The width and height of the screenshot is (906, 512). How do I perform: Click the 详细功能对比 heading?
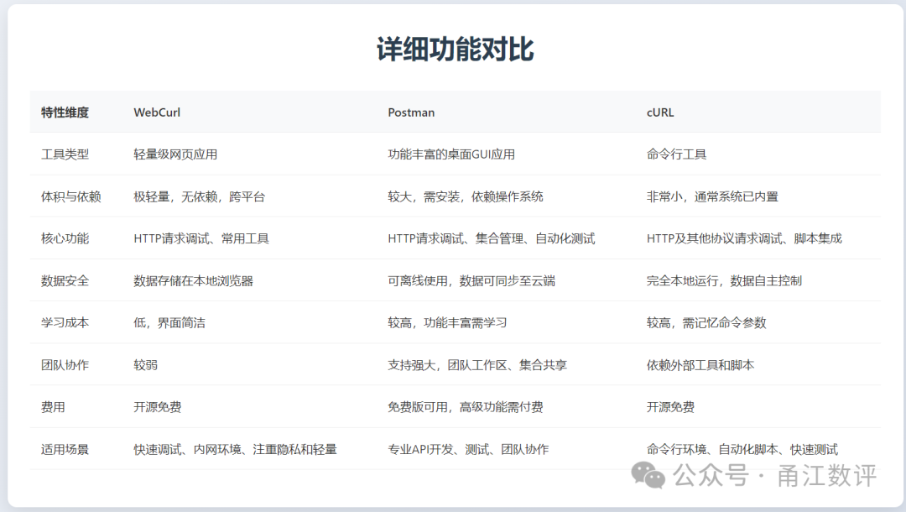pyautogui.click(x=455, y=50)
